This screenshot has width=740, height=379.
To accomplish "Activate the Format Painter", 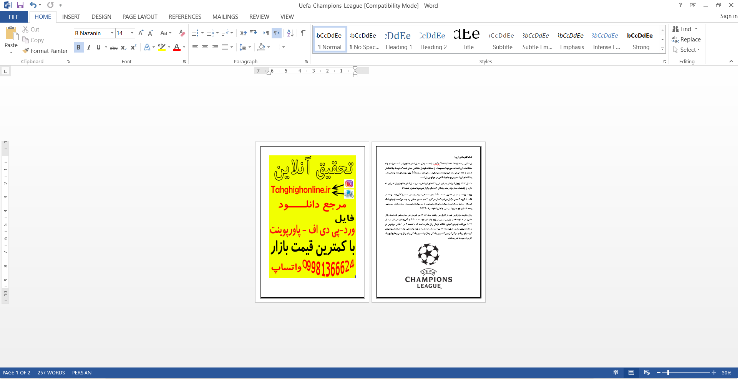I will 45,51.
